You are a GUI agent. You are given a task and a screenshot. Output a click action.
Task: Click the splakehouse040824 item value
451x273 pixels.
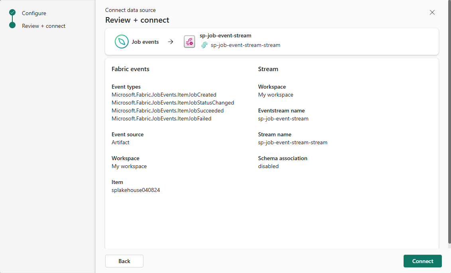tap(136, 190)
